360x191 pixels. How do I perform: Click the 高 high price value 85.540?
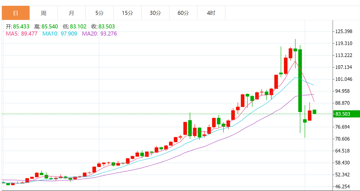point(49,27)
